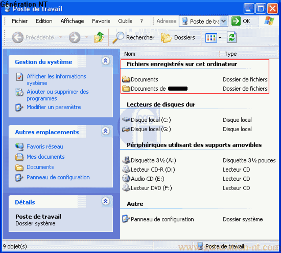Open Ajouter ou supprimer des programmes link
281x253 pixels.
pos(58,95)
